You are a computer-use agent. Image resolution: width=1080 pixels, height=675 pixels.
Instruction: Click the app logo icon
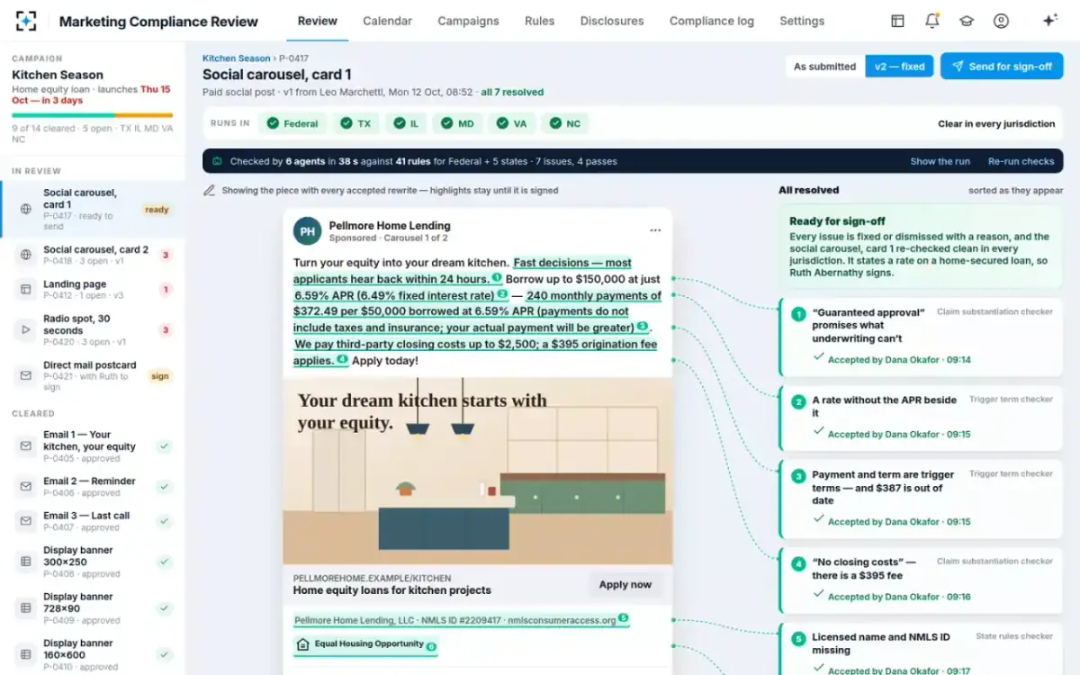[27, 21]
